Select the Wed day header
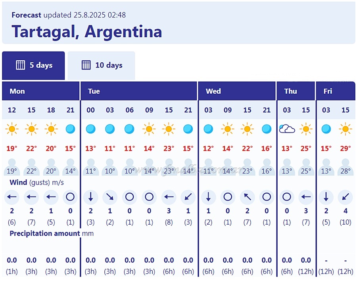The image size is (357, 281). (213, 91)
